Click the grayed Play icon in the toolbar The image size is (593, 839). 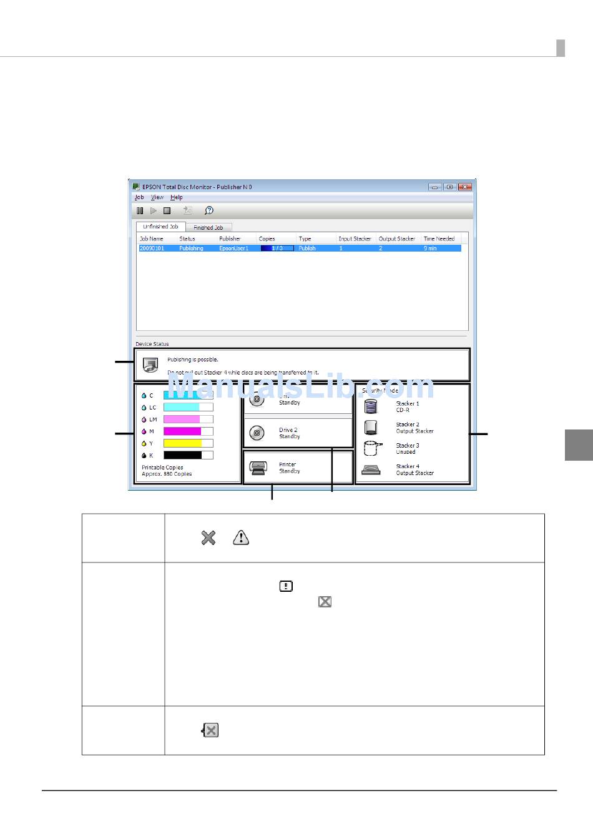(154, 211)
